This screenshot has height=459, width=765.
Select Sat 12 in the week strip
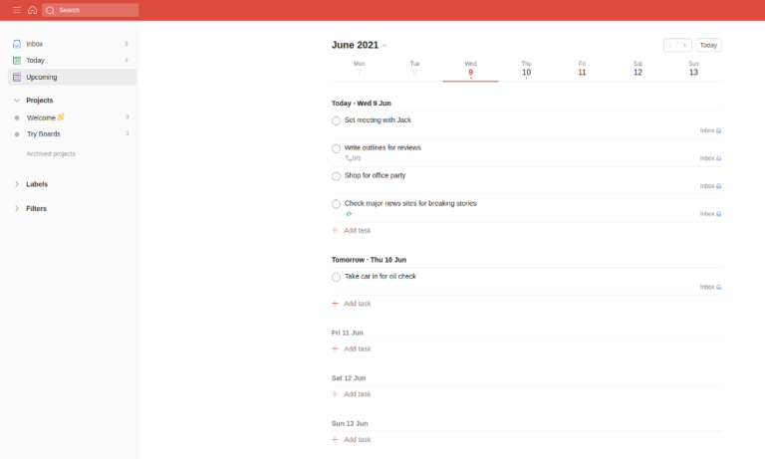click(x=637, y=70)
